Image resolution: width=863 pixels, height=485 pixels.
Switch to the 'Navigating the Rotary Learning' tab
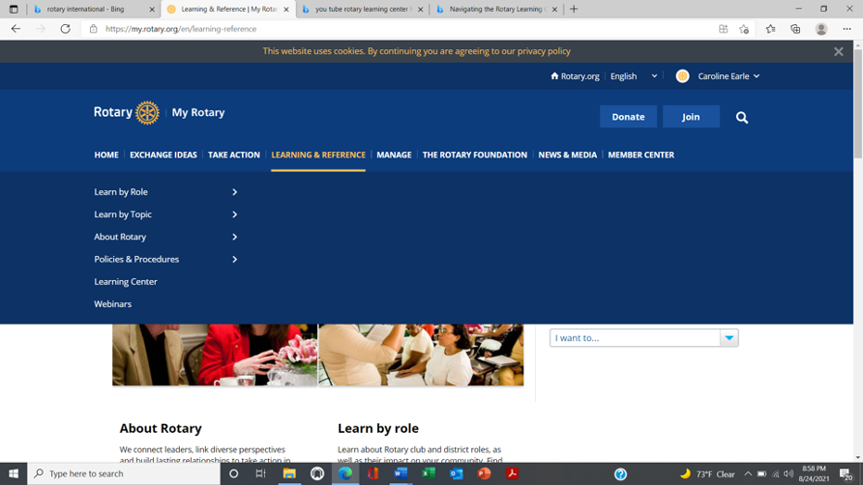click(x=495, y=10)
